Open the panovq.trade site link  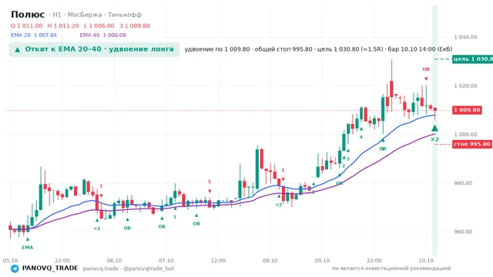point(101,269)
